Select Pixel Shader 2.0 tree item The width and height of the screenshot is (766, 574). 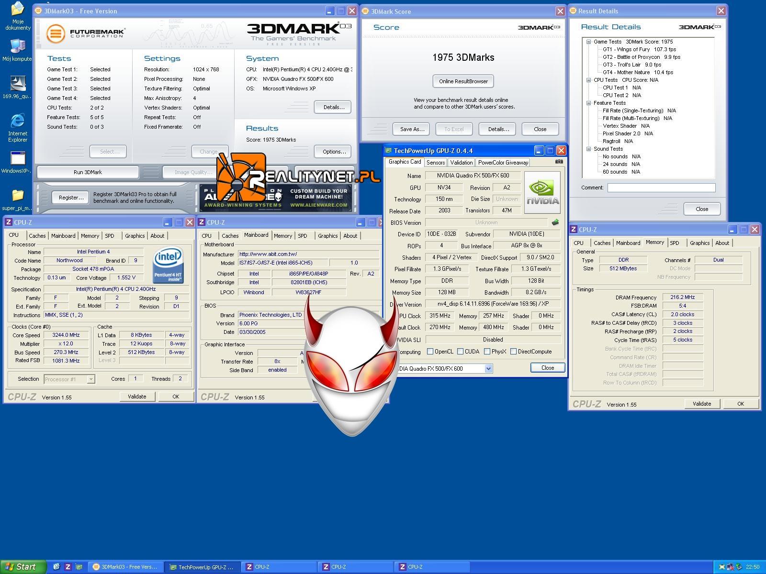pos(627,133)
